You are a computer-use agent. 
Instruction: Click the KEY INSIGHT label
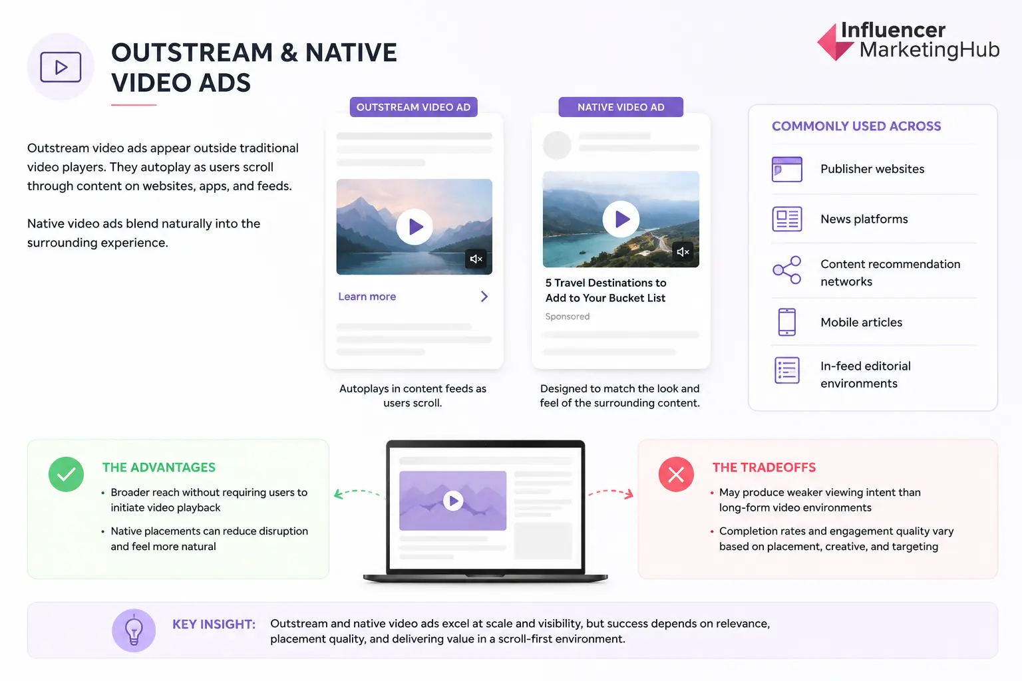[x=214, y=624]
